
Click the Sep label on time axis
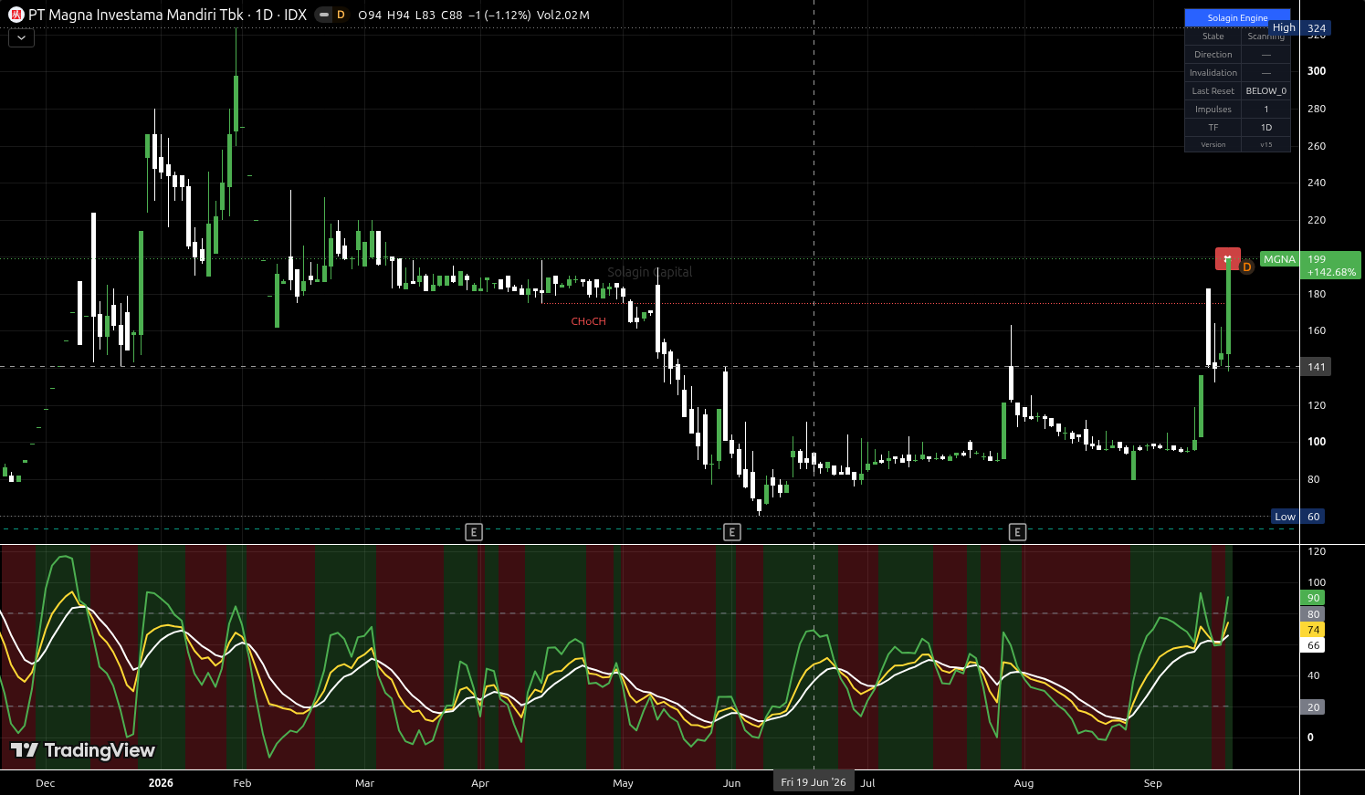pyautogui.click(x=1153, y=783)
